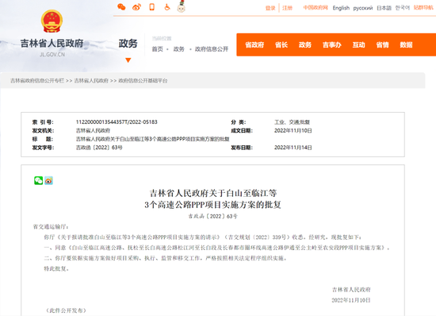The image size is (436, 316).
Task: Open the 省政府 navigation menu item
Action: pyautogui.click(x=254, y=44)
